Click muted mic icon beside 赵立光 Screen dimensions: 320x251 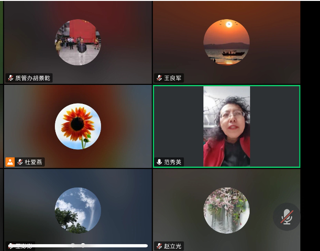click(x=159, y=246)
